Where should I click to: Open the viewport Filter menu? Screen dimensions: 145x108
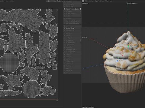[107, 1]
